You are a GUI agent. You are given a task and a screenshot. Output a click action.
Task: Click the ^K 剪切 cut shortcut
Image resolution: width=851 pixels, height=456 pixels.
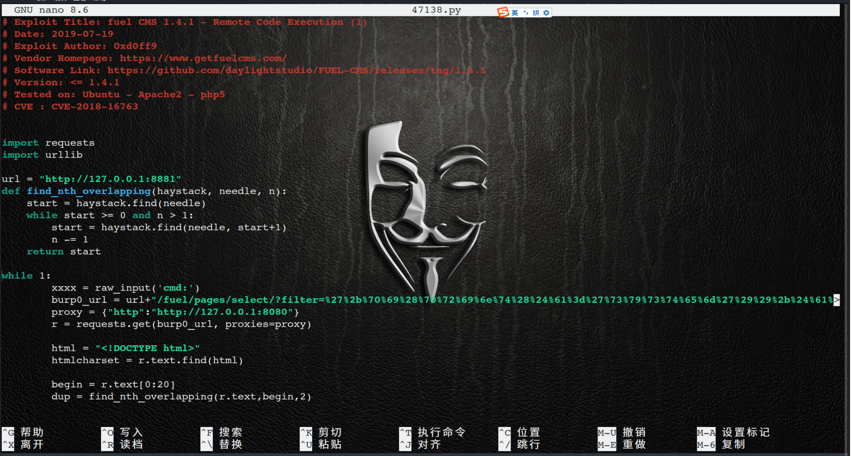coord(321,432)
